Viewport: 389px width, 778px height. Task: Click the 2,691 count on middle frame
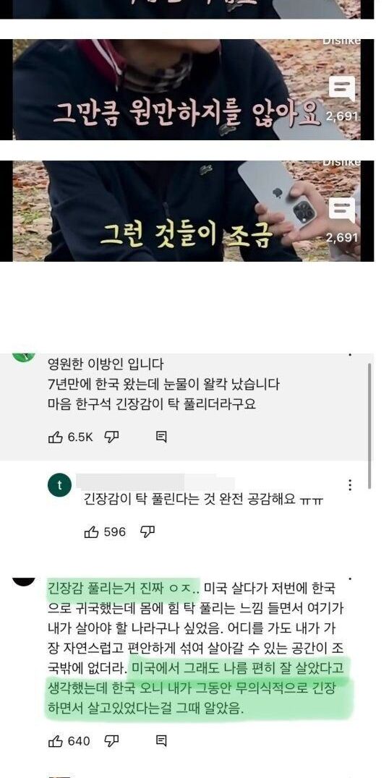click(x=342, y=116)
